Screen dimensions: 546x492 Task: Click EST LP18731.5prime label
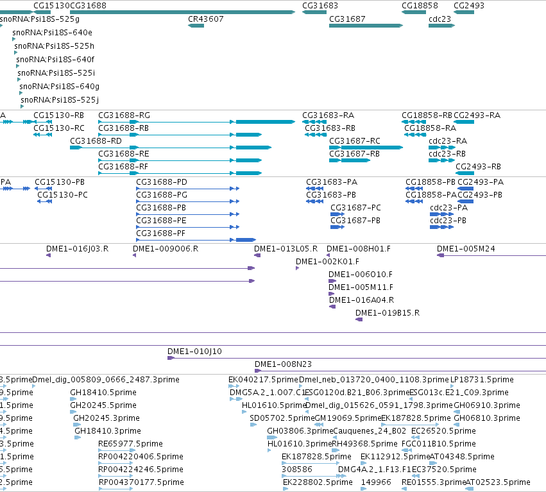(x=482, y=380)
